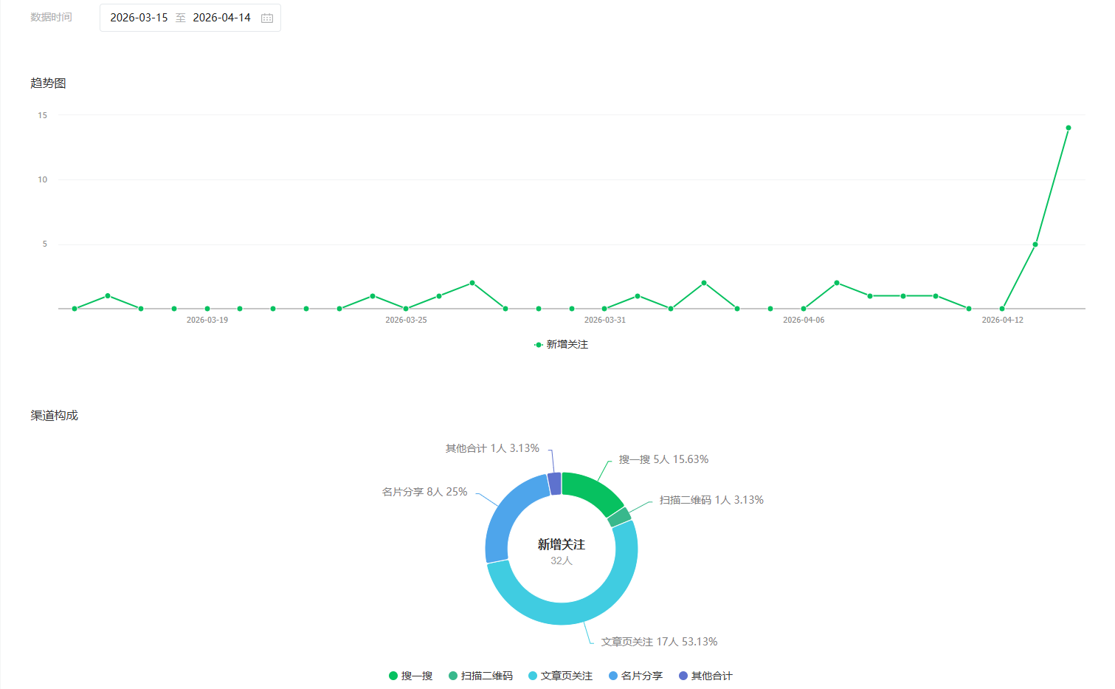The image size is (1115, 689).
Task: Click the 名片分享 8人 25% label
Action: pyautogui.click(x=424, y=492)
